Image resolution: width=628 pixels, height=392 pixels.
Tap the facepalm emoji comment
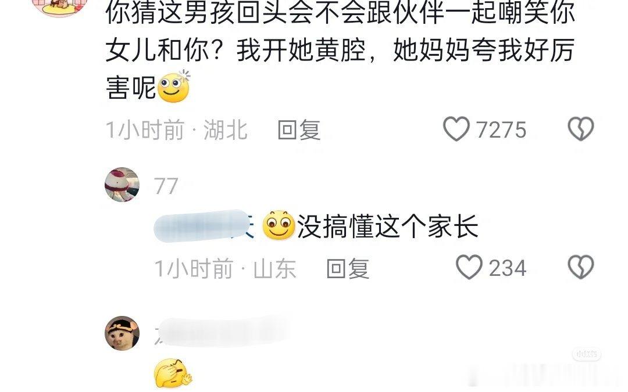tap(173, 373)
